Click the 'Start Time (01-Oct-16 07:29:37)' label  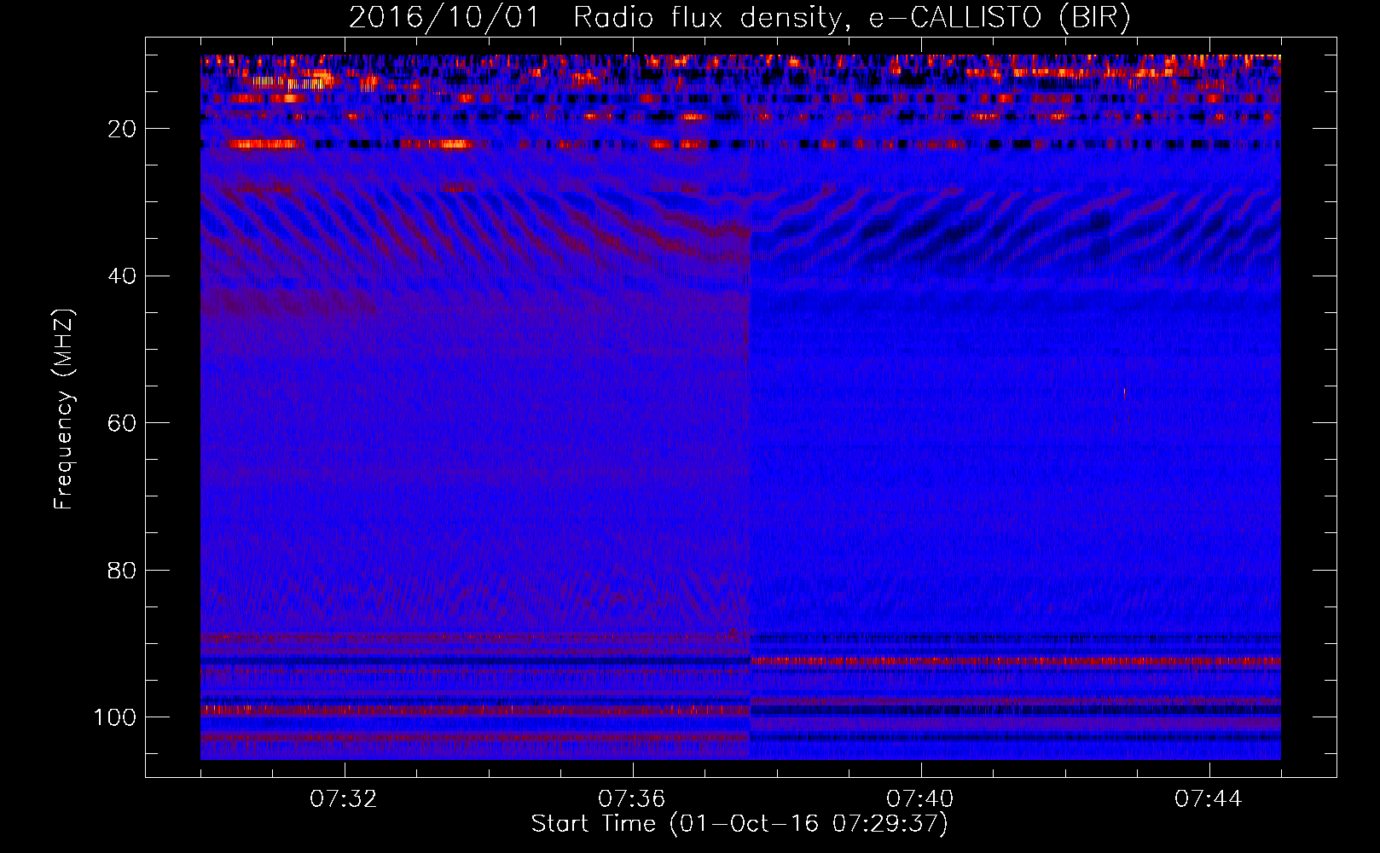click(739, 824)
